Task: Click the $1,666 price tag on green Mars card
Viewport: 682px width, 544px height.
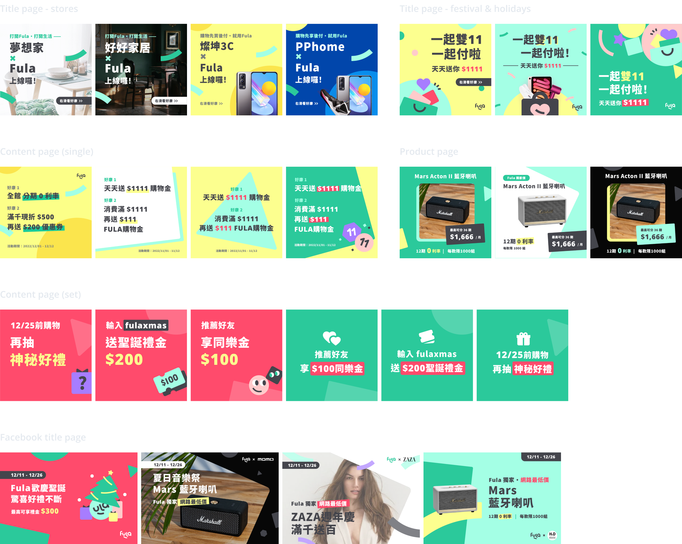Action: [465, 234]
